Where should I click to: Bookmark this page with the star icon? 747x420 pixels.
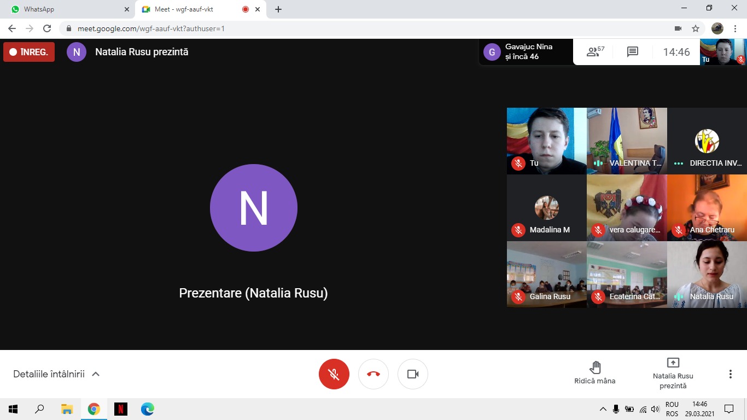pyautogui.click(x=696, y=28)
